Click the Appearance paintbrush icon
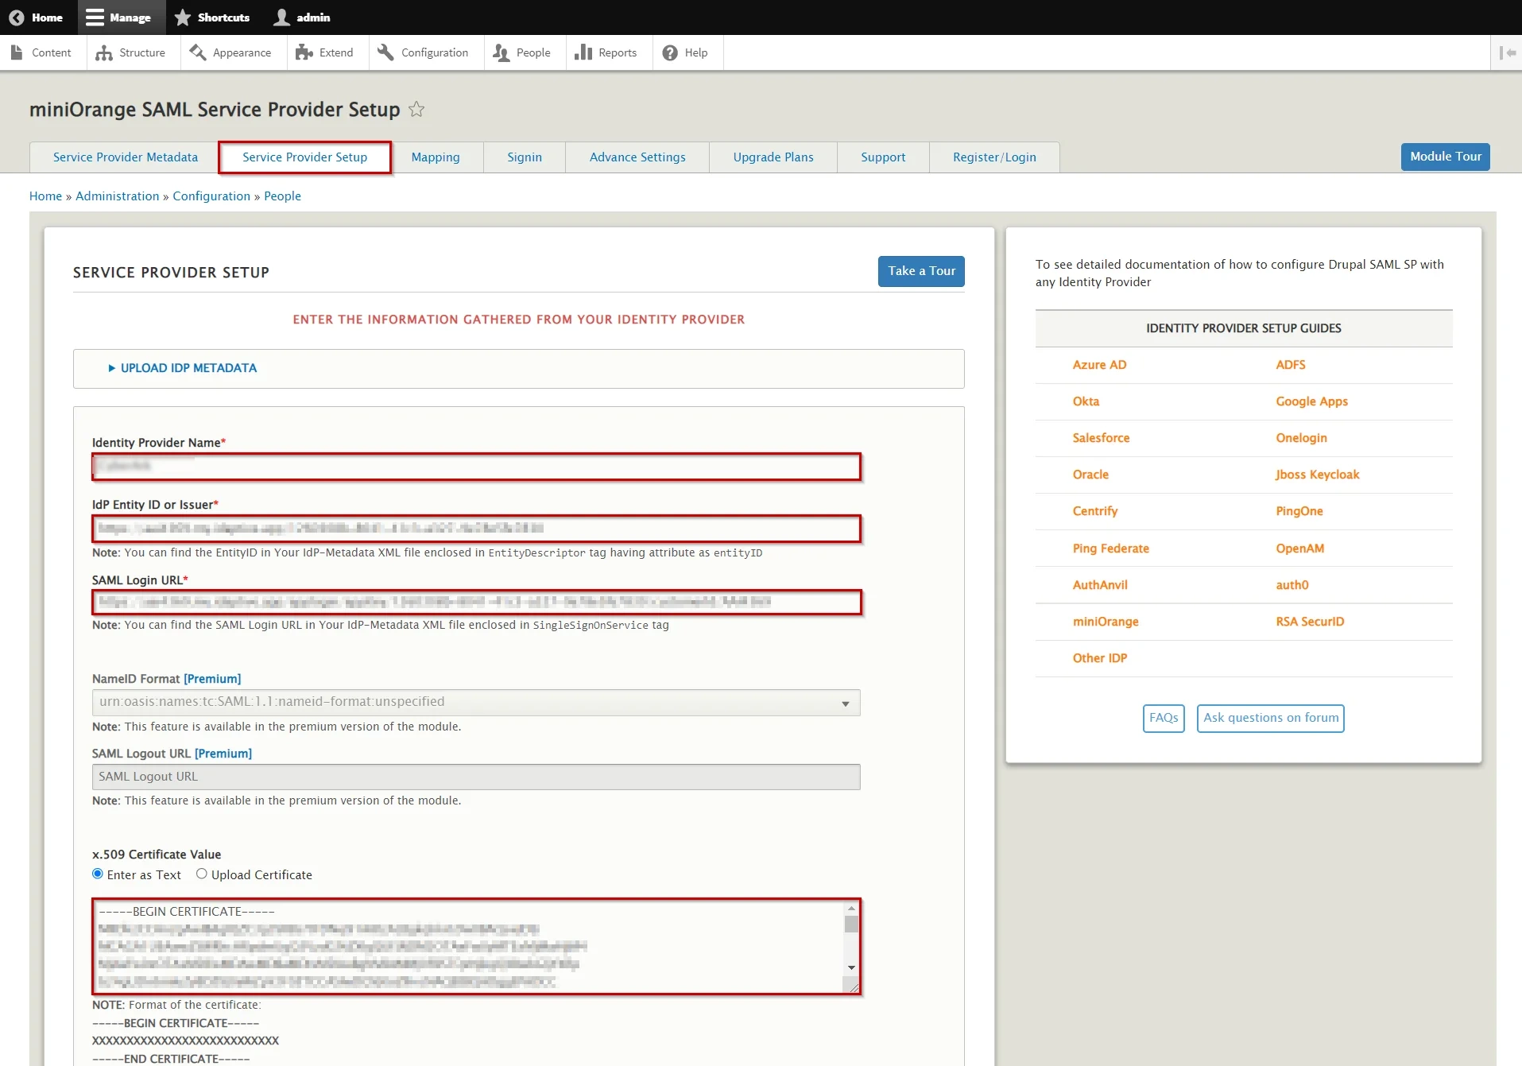The image size is (1522, 1066). (197, 52)
